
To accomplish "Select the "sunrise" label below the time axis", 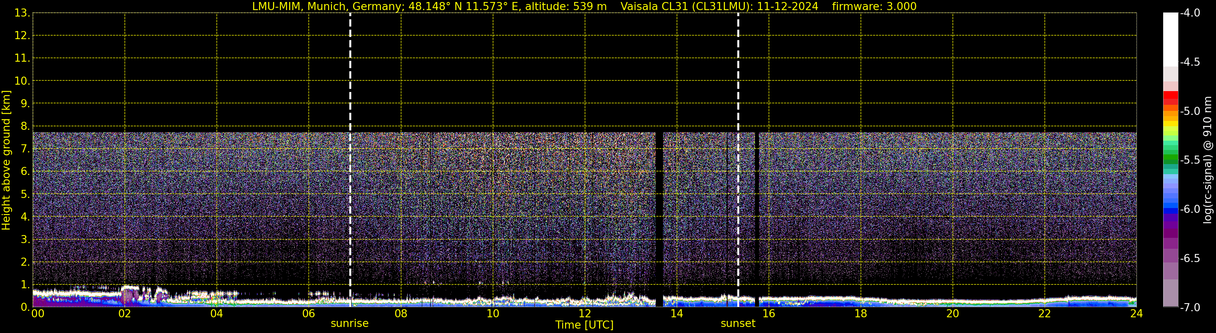I will (349, 324).
